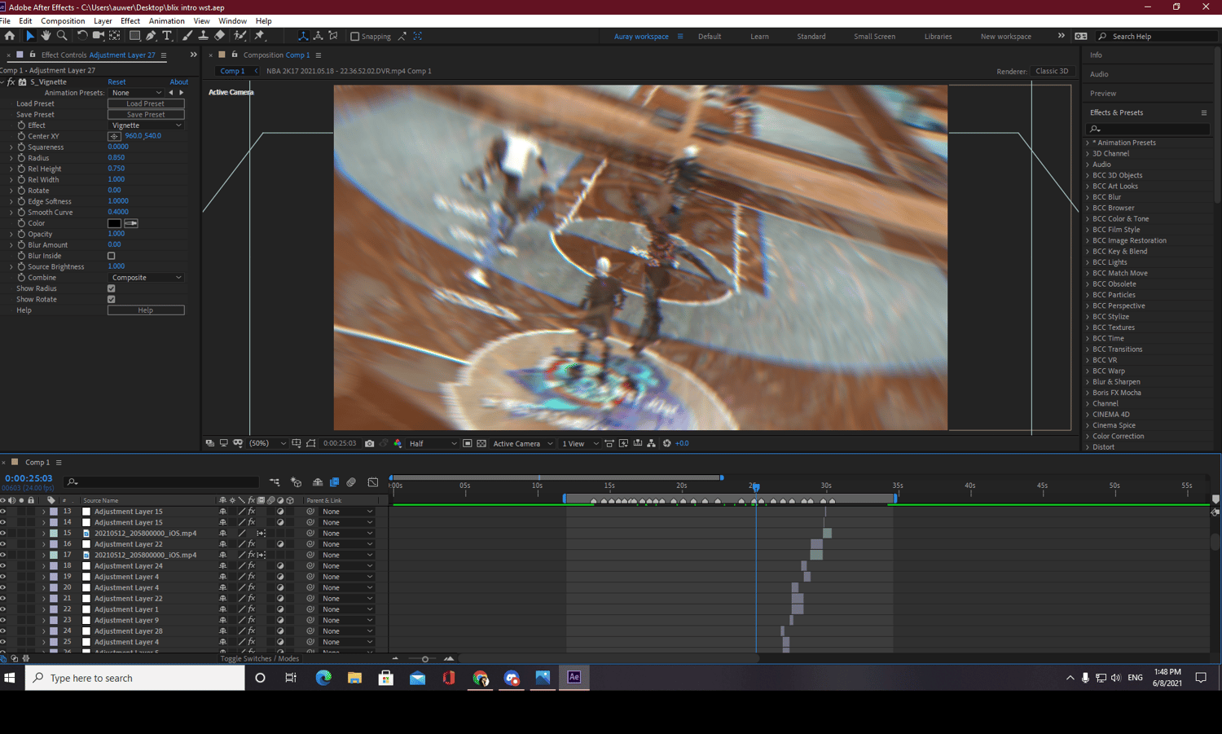Switch to the Small Screen workspace
Image resolution: width=1222 pixels, height=734 pixels.
(x=874, y=37)
